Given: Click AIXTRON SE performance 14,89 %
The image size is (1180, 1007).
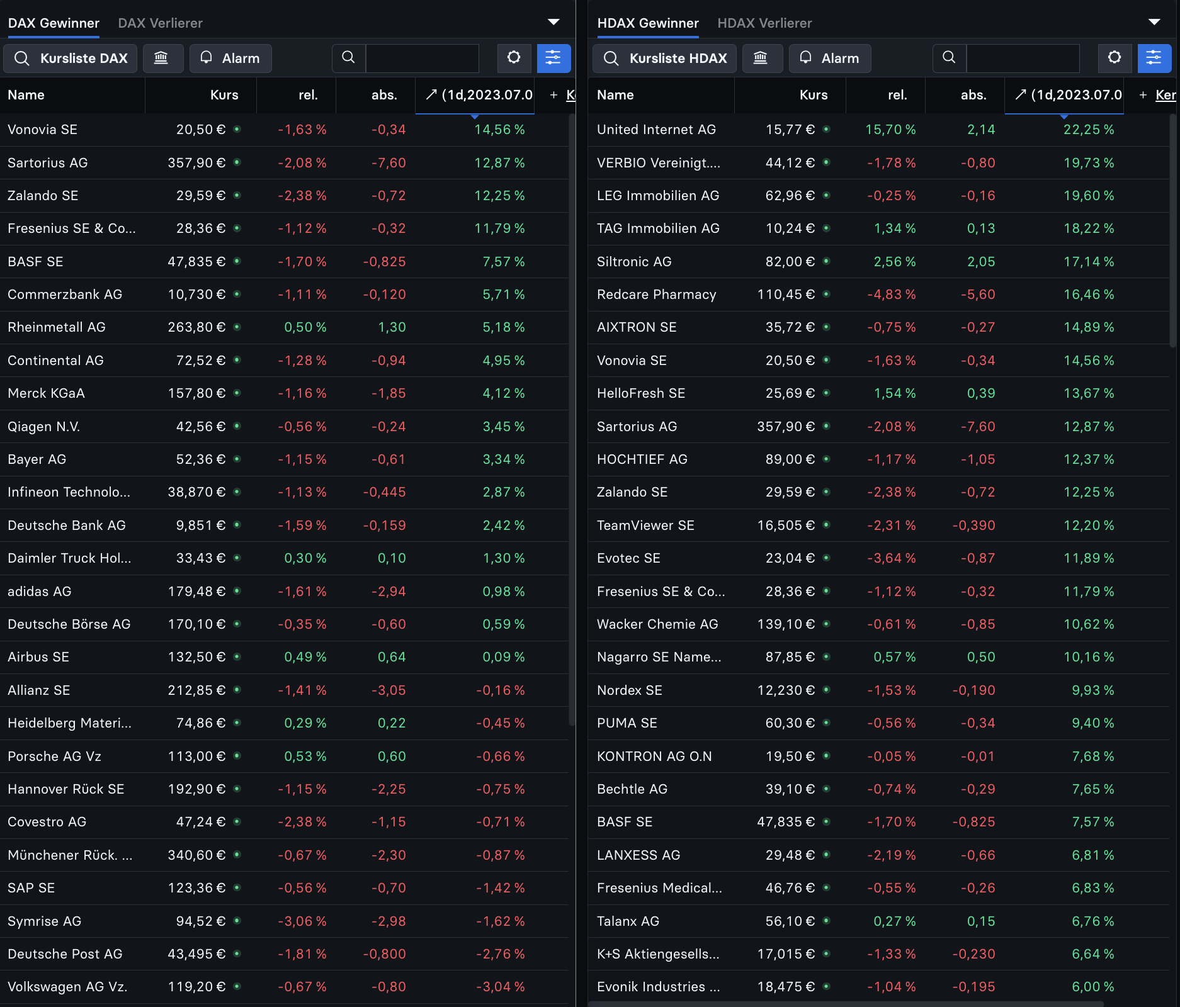Looking at the screenshot, I should point(1089,327).
